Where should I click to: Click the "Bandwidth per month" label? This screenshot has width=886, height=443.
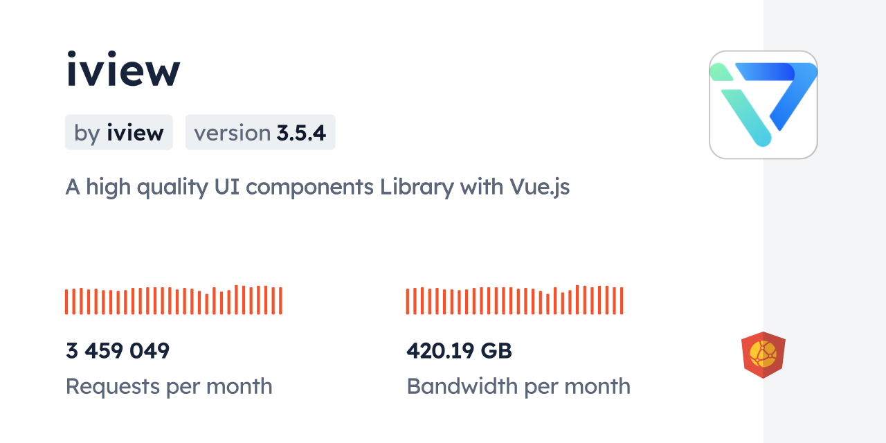coord(518,386)
